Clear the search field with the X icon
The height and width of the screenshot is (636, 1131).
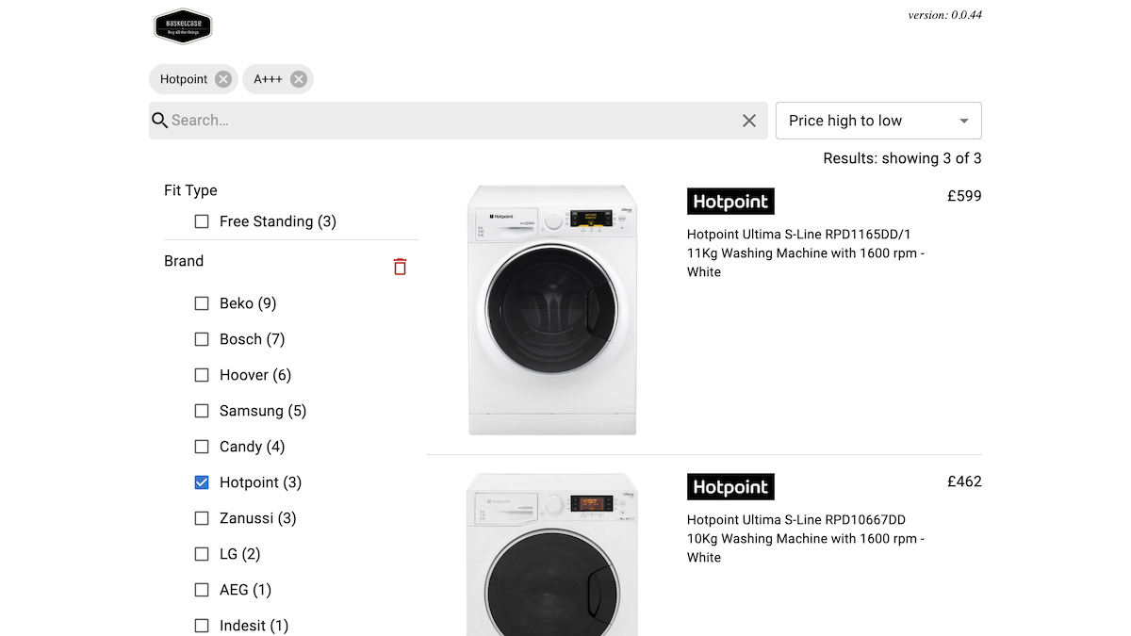pyautogui.click(x=749, y=121)
